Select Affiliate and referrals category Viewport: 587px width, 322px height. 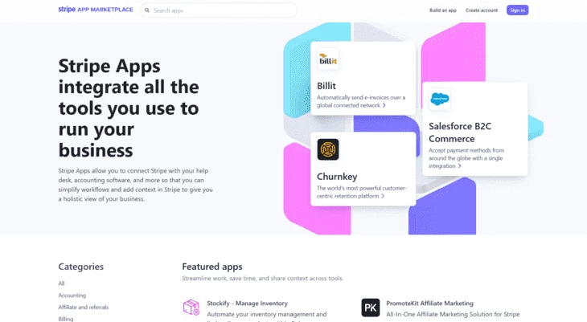coord(84,308)
